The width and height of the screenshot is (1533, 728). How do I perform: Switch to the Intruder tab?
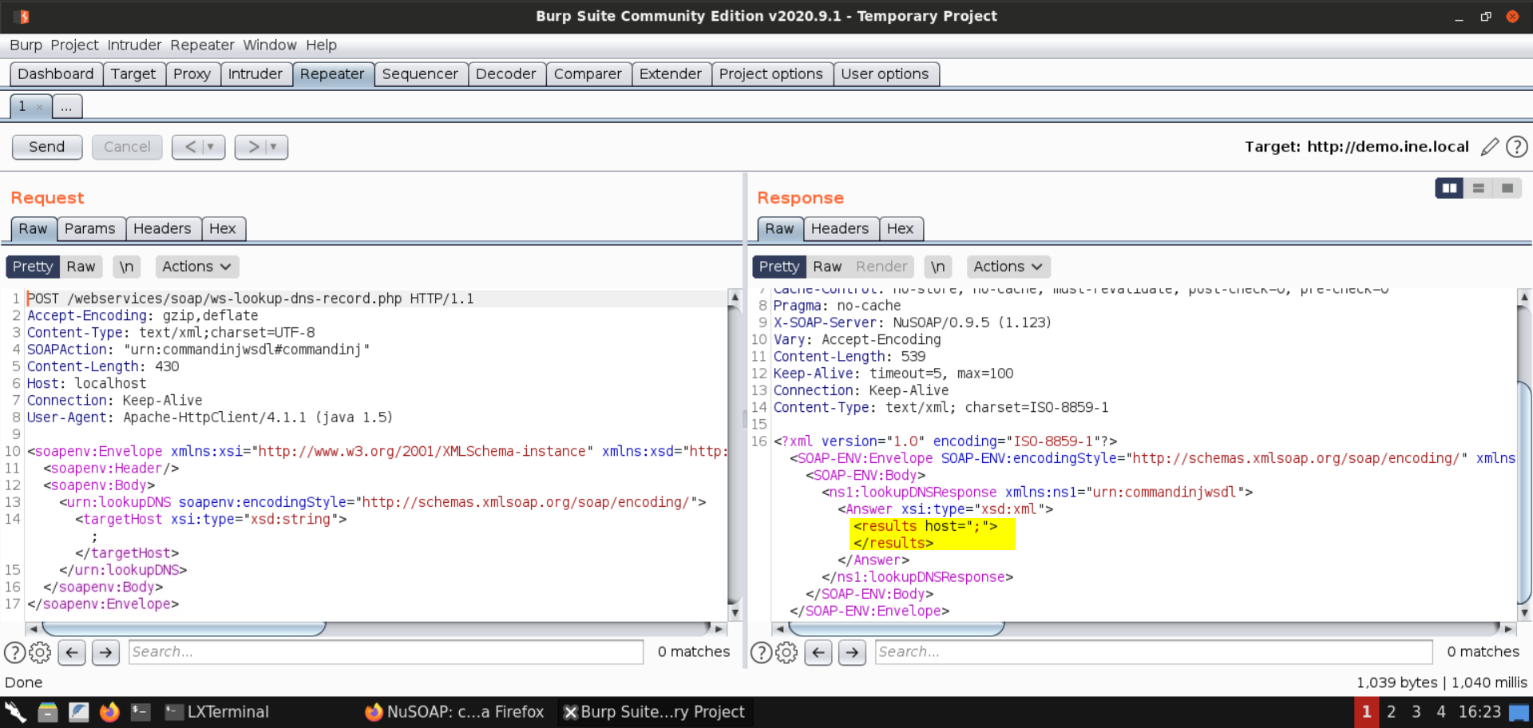[x=255, y=74]
